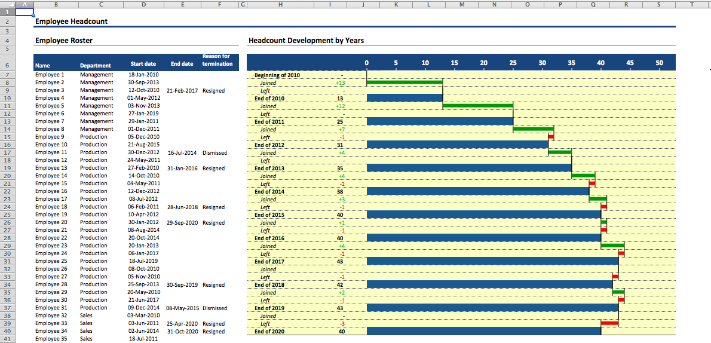Click the 'Beginning of 2010' label

tap(277, 75)
